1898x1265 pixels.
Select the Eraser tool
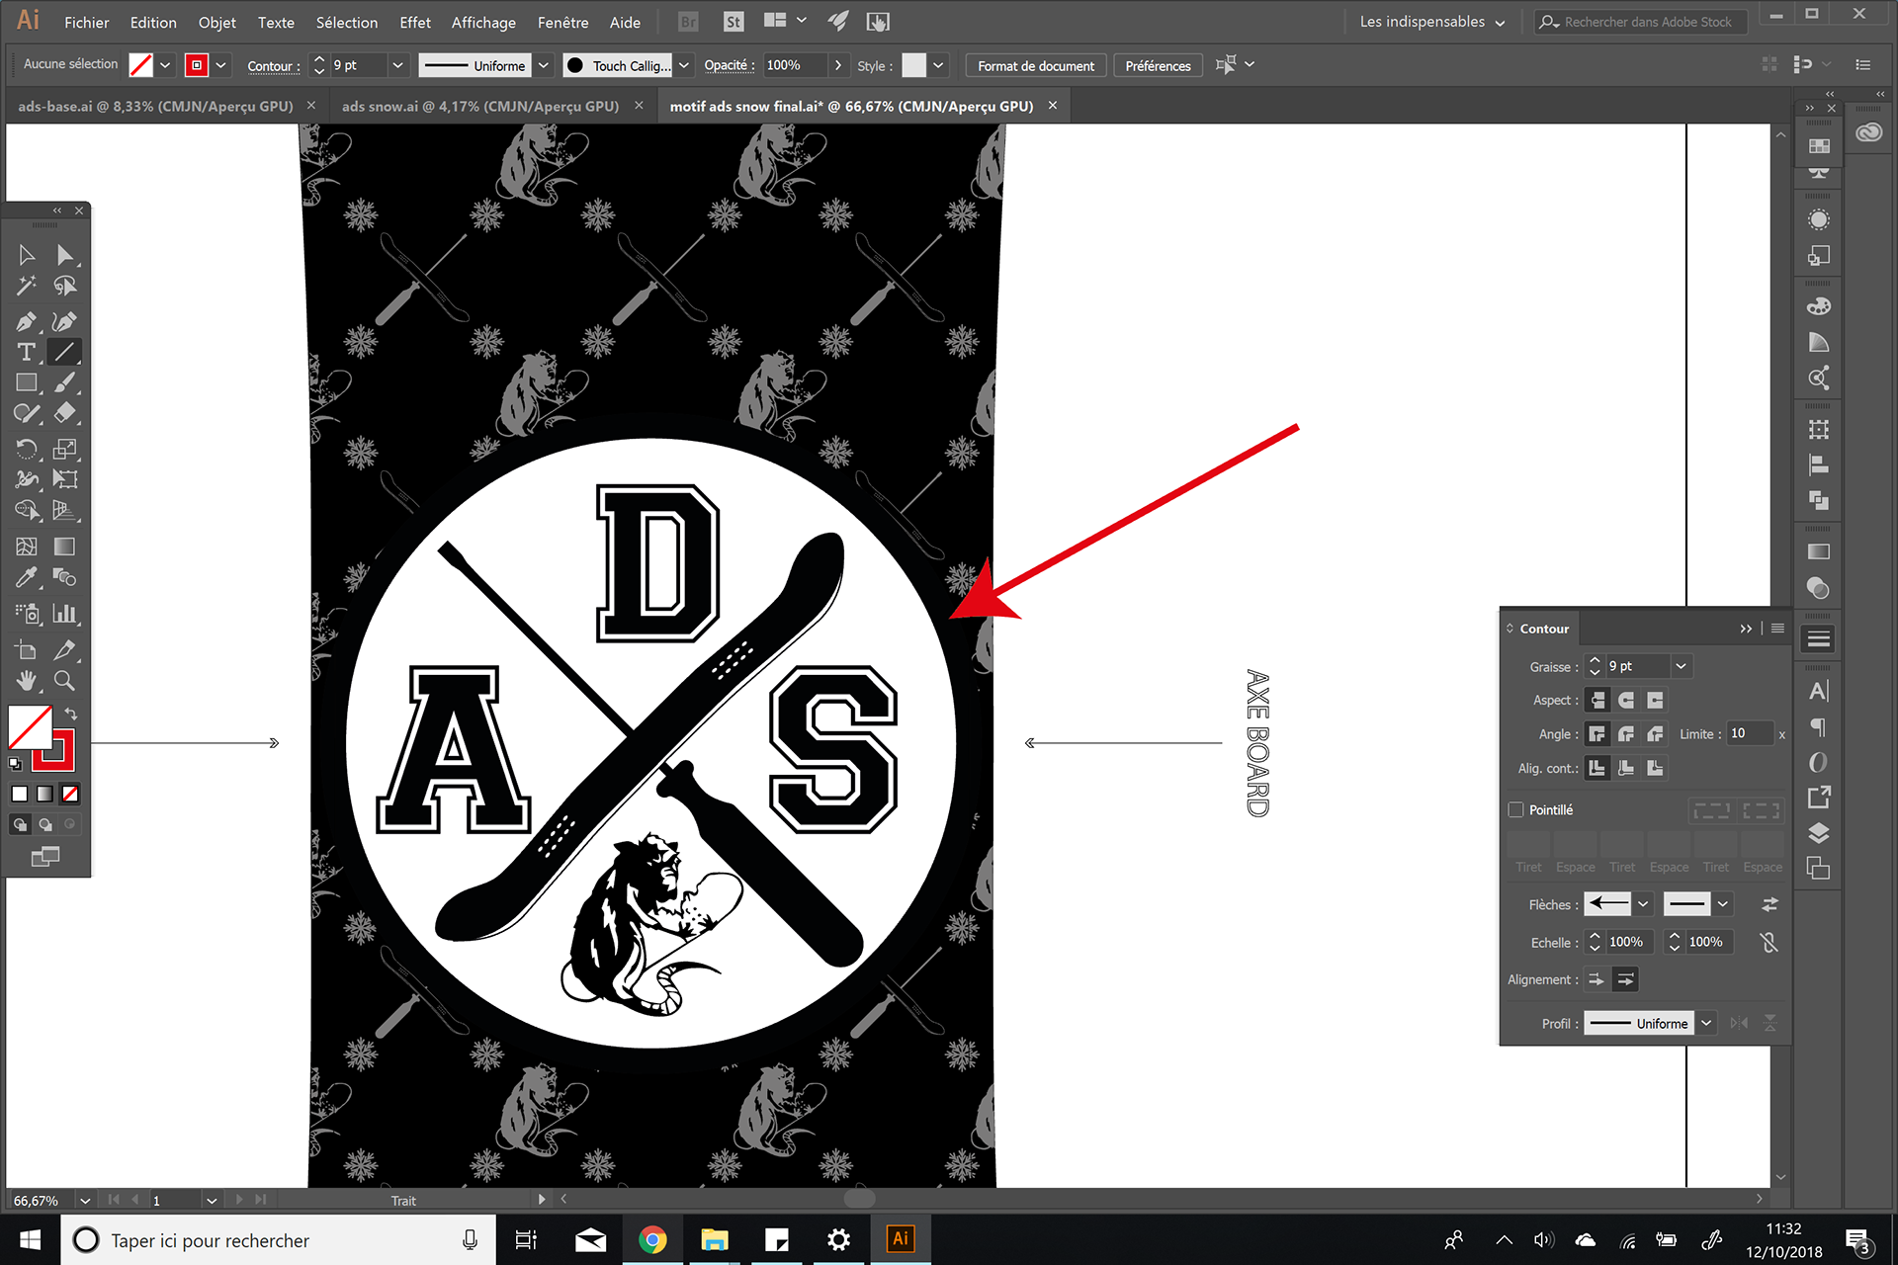65,413
